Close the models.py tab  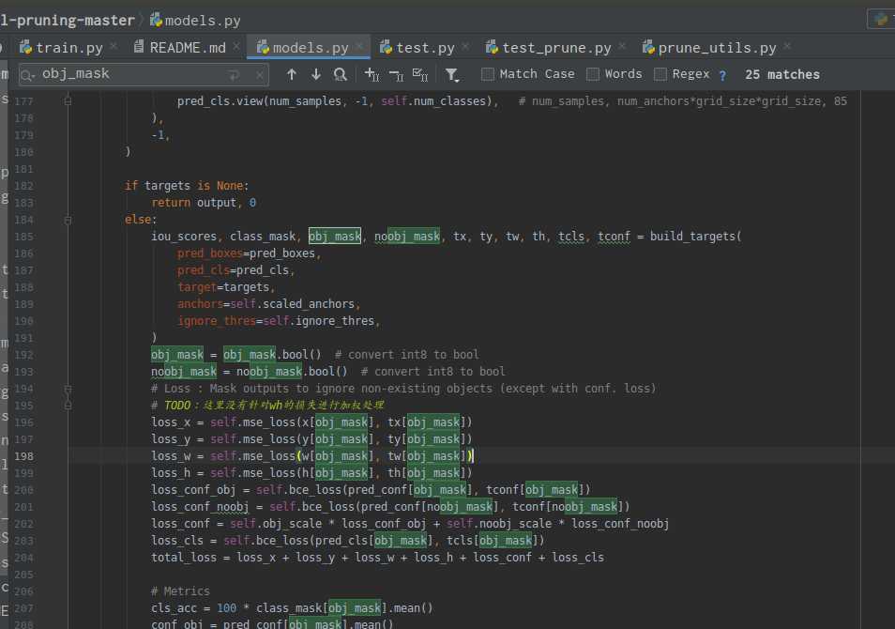click(359, 46)
